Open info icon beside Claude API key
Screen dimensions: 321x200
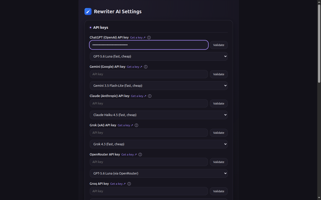(150, 96)
